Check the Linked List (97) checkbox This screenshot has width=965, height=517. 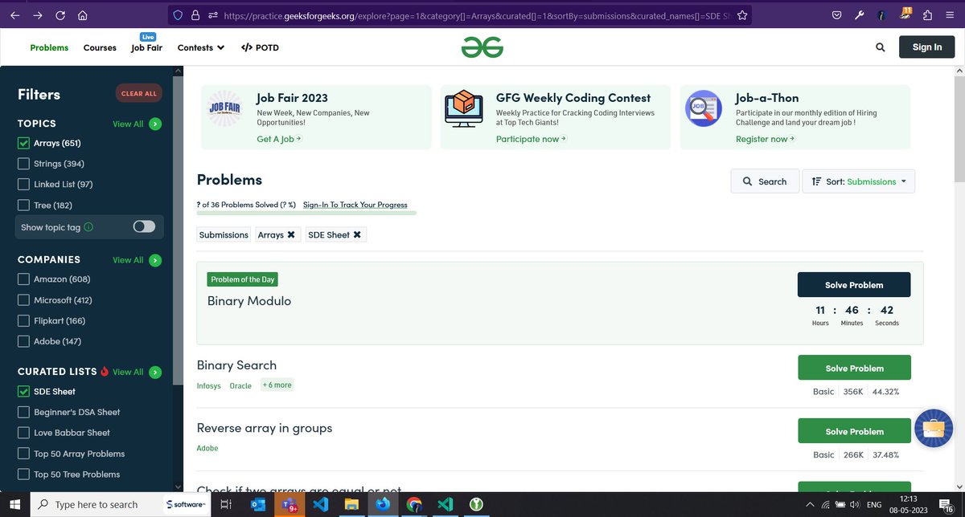tap(23, 185)
